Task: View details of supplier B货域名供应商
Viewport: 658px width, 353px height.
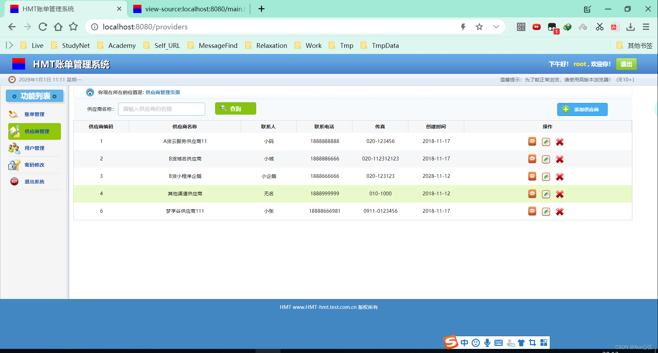Action: coord(532,159)
